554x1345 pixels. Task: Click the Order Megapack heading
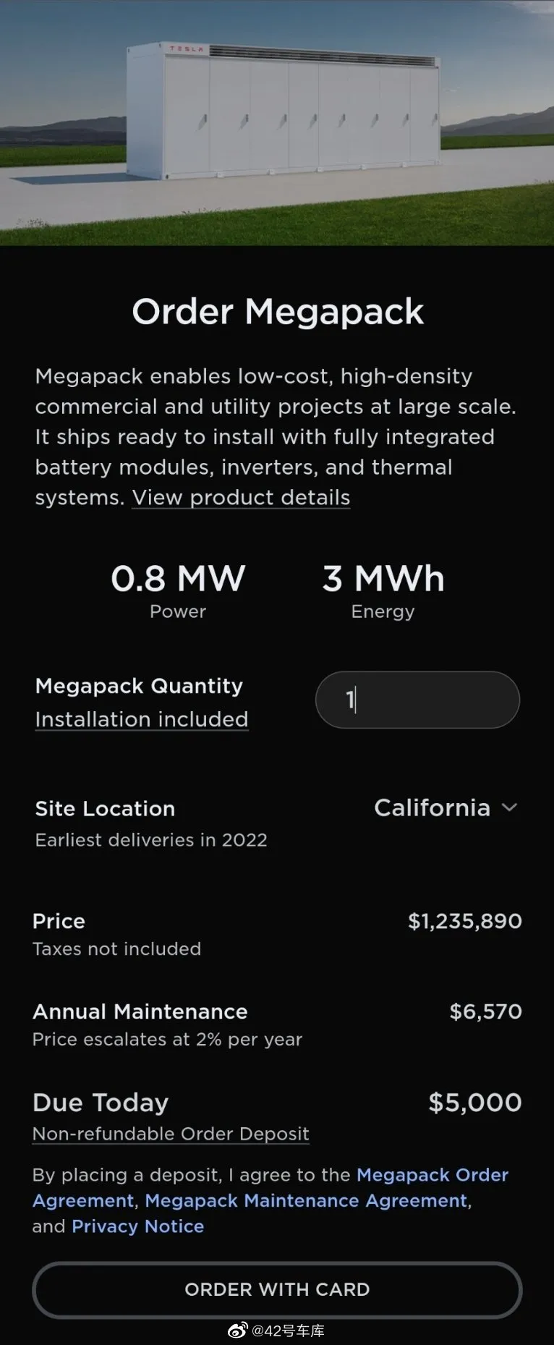point(278,312)
